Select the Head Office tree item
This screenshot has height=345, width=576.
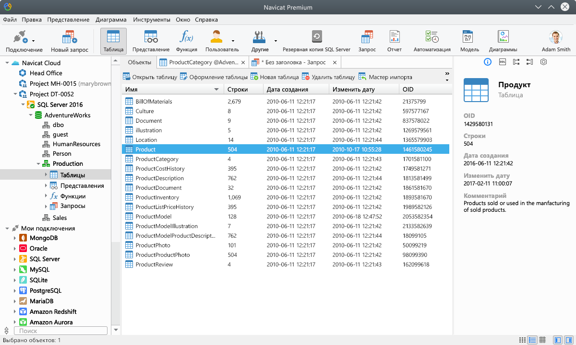click(x=46, y=73)
